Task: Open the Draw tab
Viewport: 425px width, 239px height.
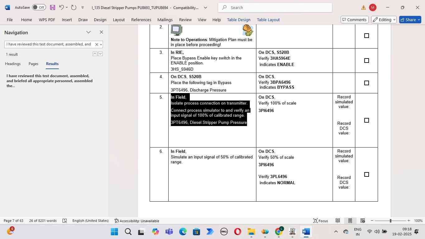Action: coord(83,20)
